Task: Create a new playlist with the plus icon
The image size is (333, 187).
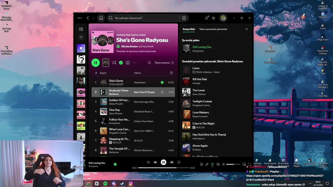Action: pos(81,37)
